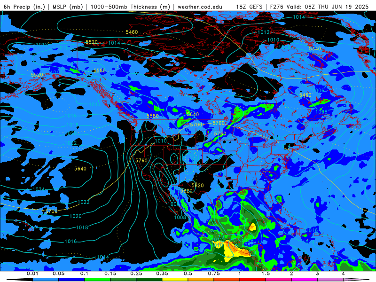Select the orange-red 0.75–1 legend swatch
The height and width of the screenshot is (282, 376).
tap(227, 280)
